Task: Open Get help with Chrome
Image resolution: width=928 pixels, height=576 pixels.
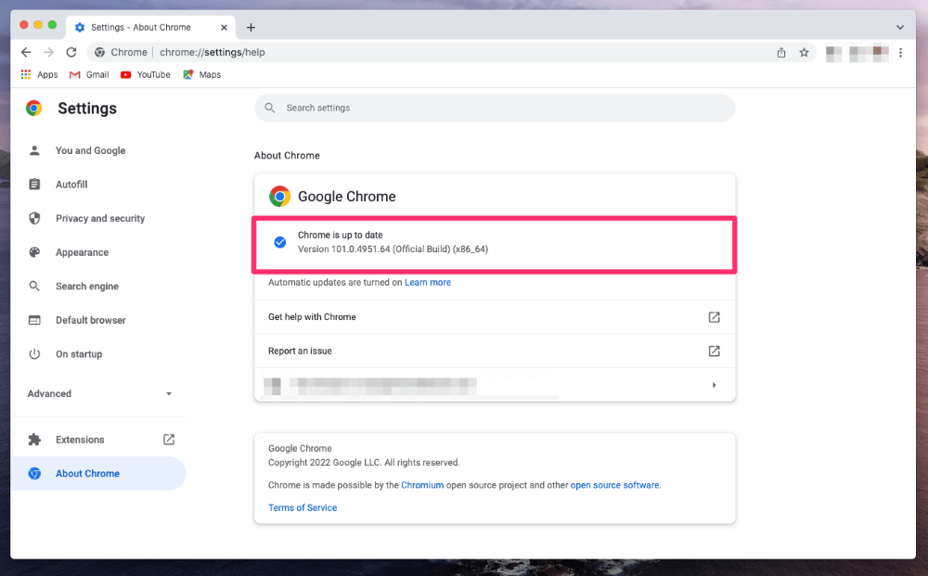Action: (x=495, y=317)
